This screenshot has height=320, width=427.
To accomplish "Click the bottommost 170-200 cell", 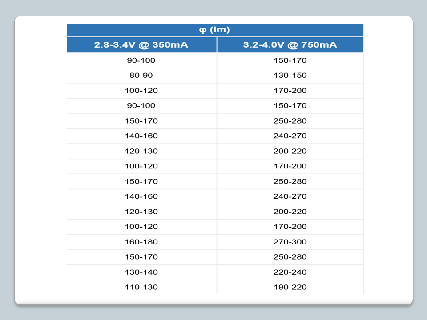I will click(290, 227).
